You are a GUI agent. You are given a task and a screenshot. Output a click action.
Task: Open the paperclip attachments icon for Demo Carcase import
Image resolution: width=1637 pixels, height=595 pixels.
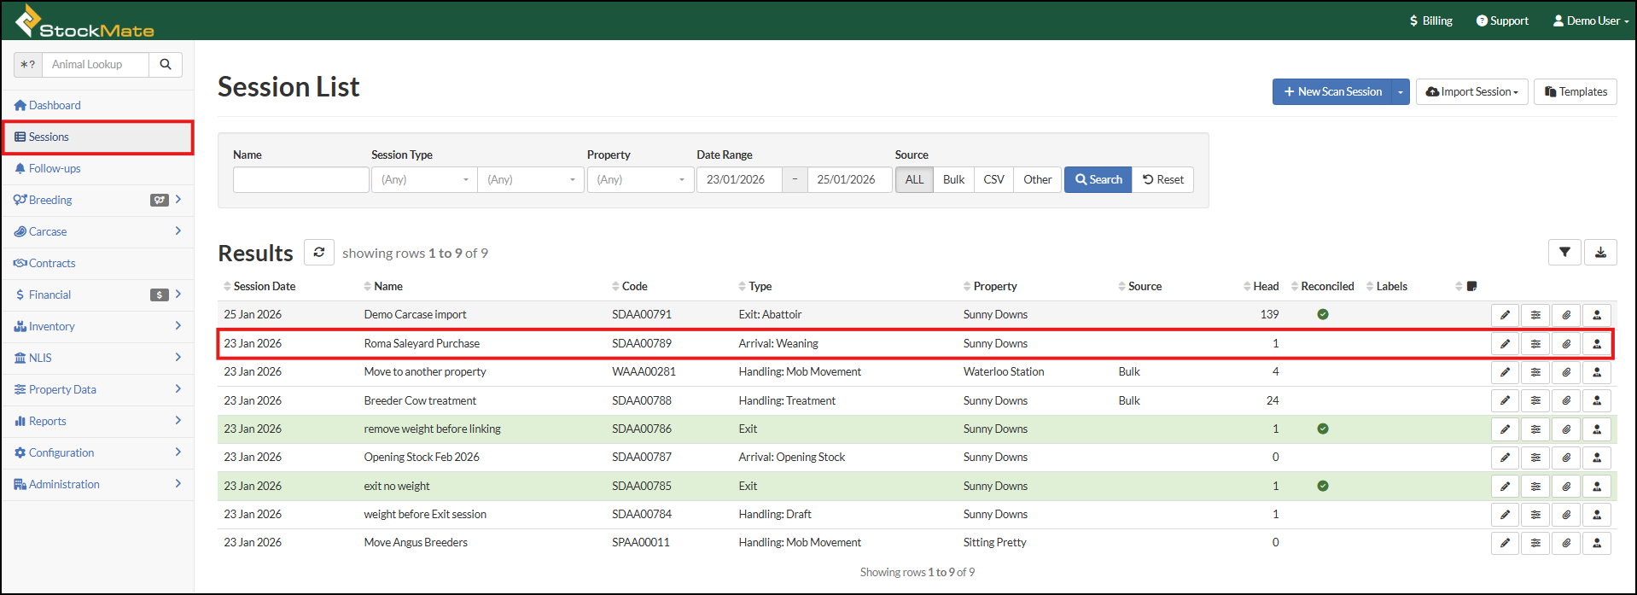(1566, 315)
